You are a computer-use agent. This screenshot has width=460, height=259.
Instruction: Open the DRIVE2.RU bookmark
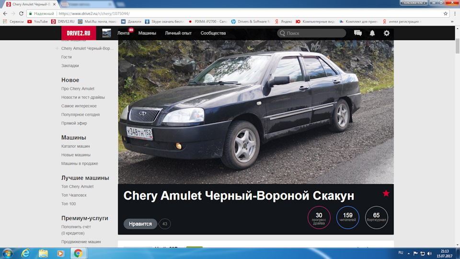pos(63,22)
